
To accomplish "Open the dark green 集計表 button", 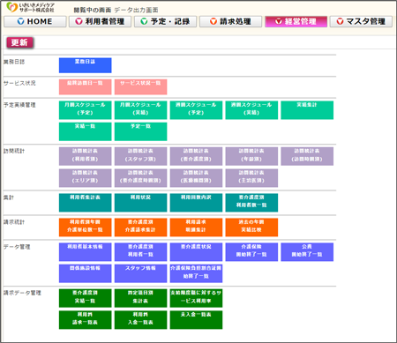I will [140, 298].
